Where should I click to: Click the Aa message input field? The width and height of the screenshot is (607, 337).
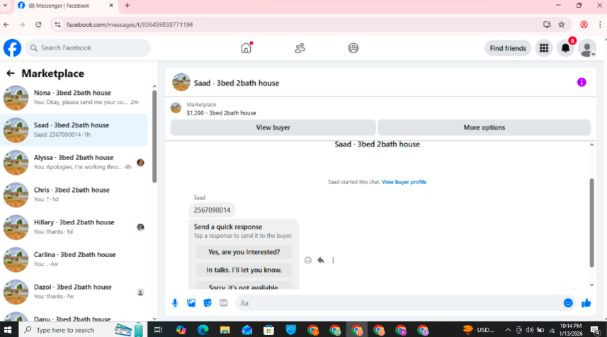(399, 303)
